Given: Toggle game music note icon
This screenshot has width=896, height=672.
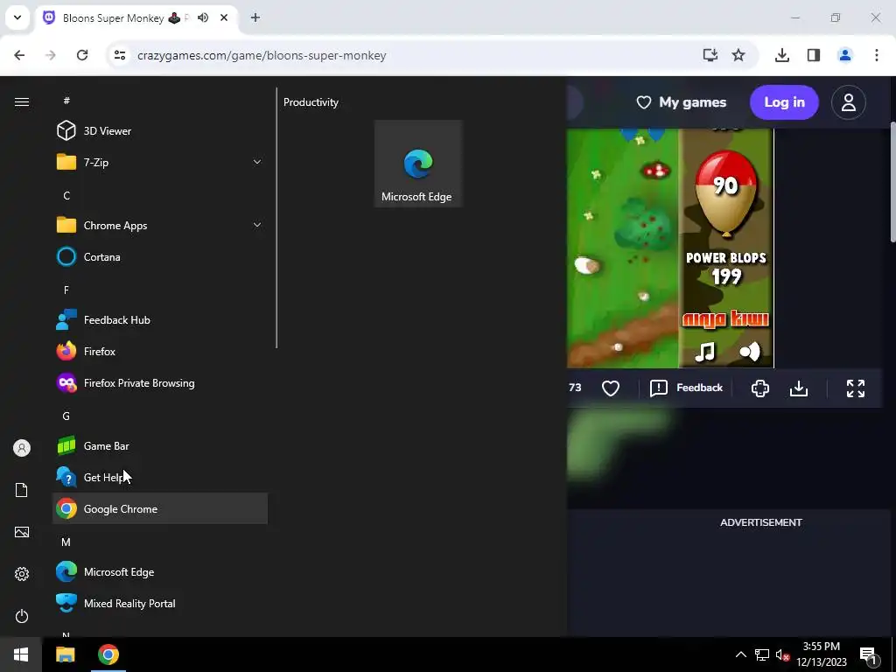Looking at the screenshot, I should [704, 352].
